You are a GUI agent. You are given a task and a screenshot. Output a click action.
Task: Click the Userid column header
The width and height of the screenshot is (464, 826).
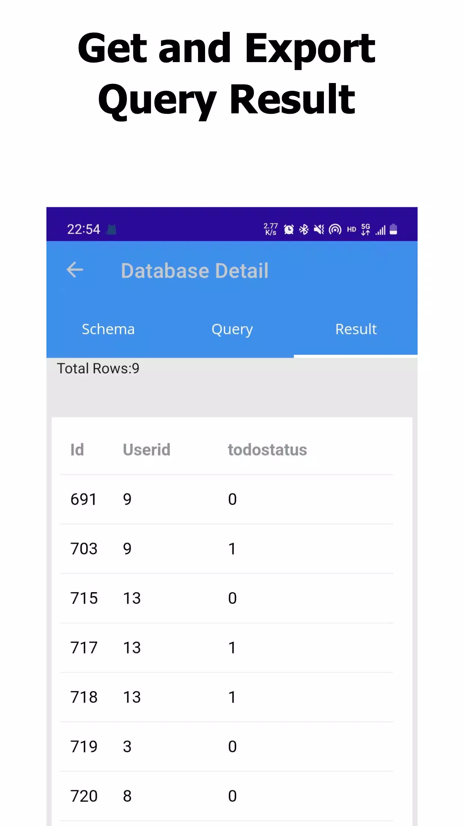(x=146, y=450)
